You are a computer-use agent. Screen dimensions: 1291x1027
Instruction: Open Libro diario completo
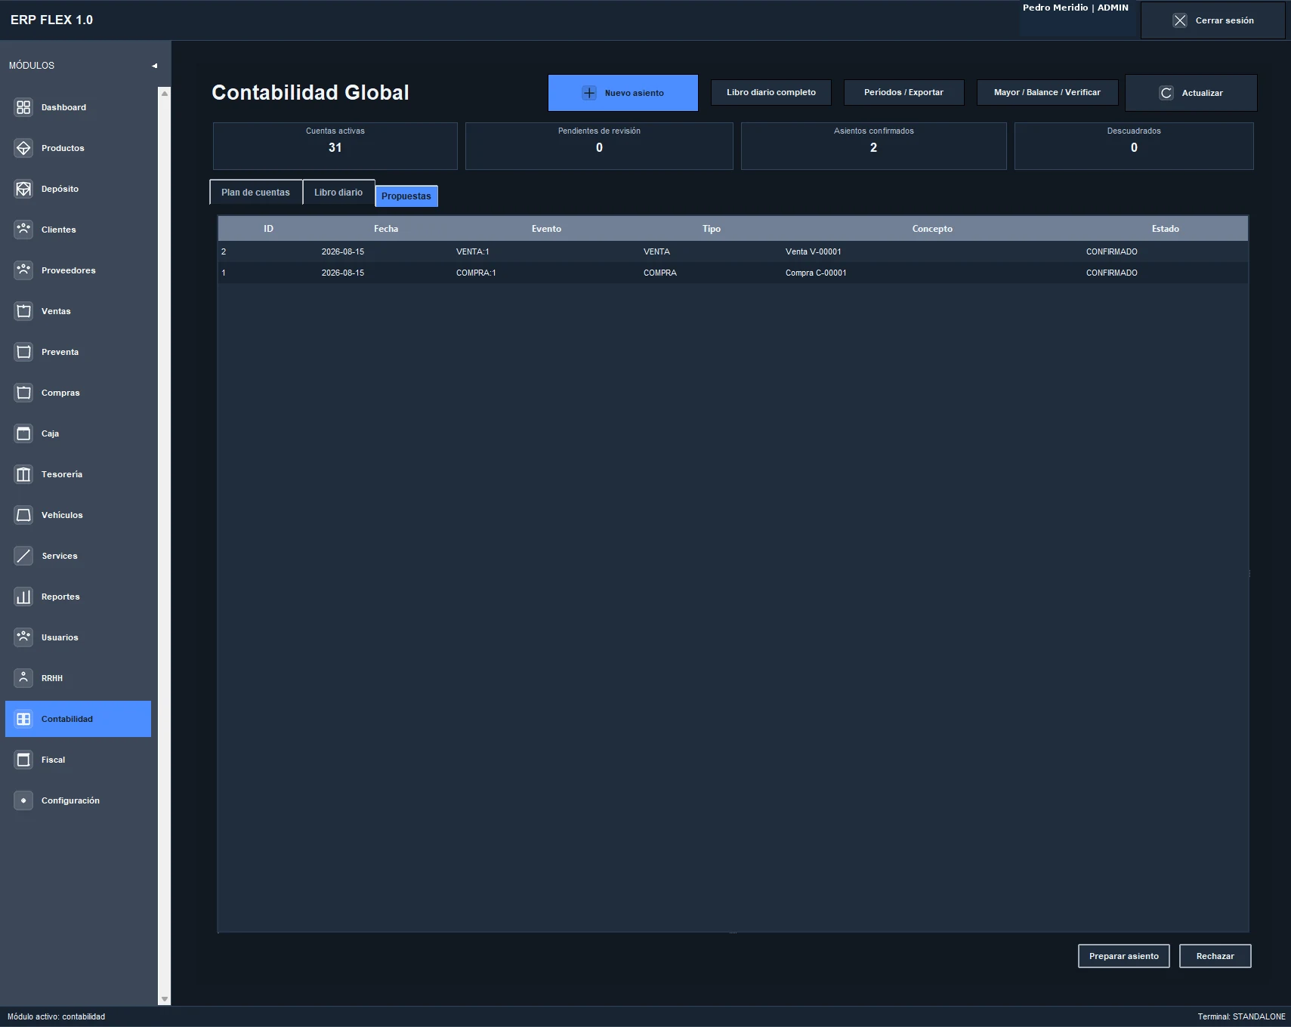coord(771,92)
